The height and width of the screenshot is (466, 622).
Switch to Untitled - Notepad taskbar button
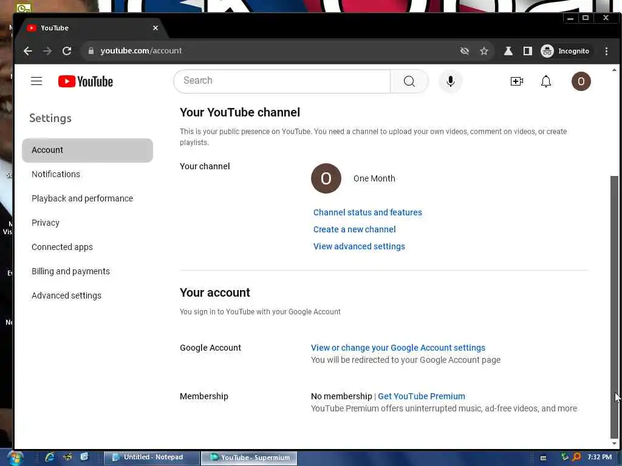[x=151, y=458]
